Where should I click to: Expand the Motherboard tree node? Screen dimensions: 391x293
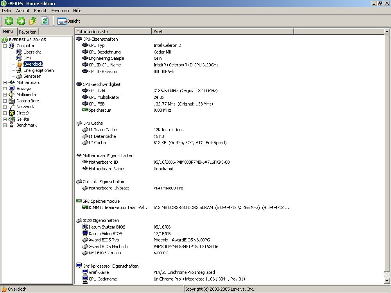pyautogui.click(x=5, y=82)
